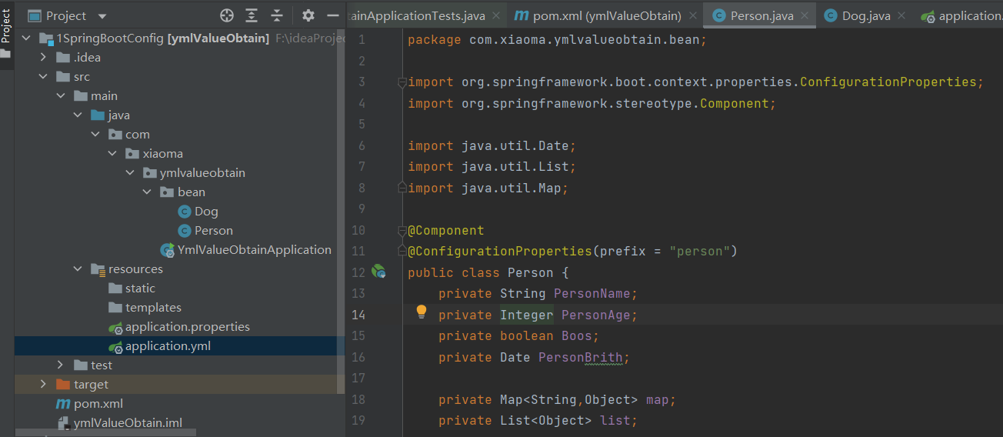The width and height of the screenshot is (1003, 437).
Task: Select ymlValueObtain.iml file
Action: 119,422
